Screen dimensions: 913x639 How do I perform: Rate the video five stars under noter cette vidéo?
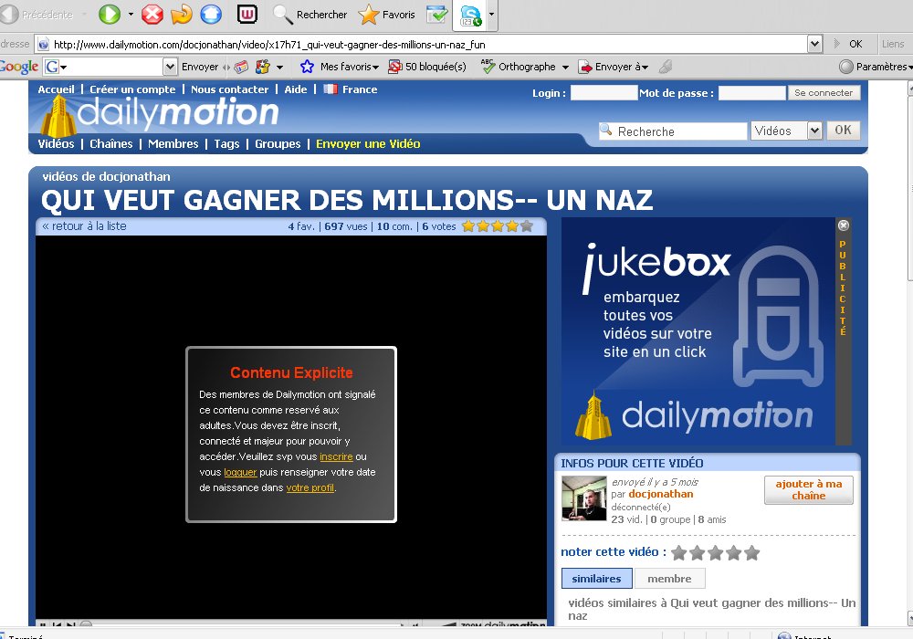(751, 553)
